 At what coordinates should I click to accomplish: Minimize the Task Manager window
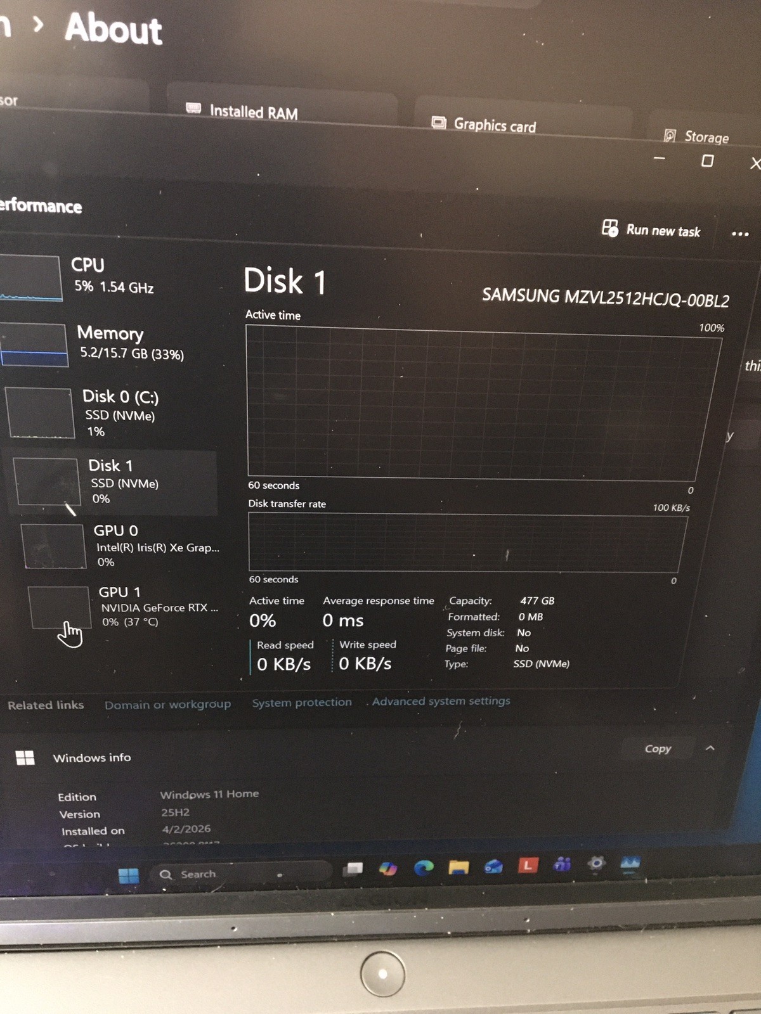pyautogui.click(x=660, y=158)
